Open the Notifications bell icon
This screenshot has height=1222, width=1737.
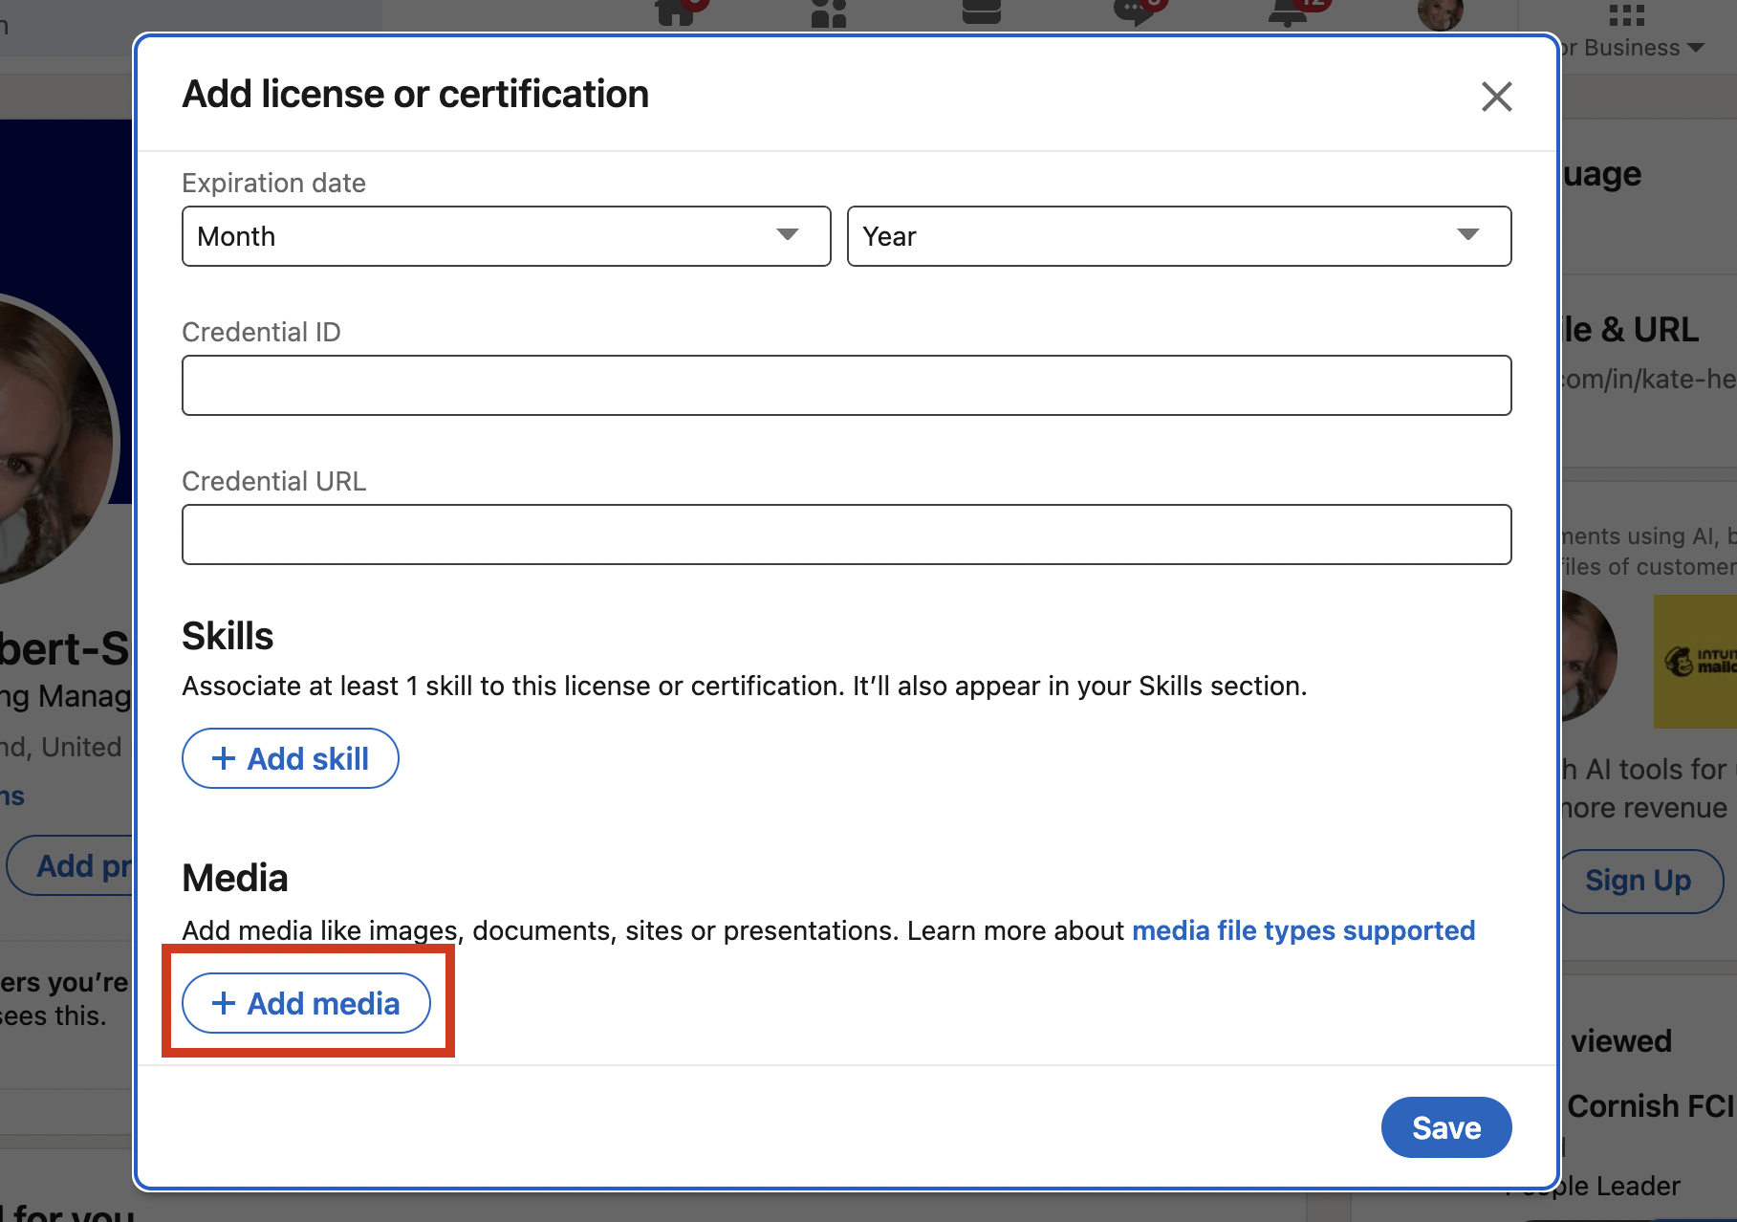[1287, 12]
